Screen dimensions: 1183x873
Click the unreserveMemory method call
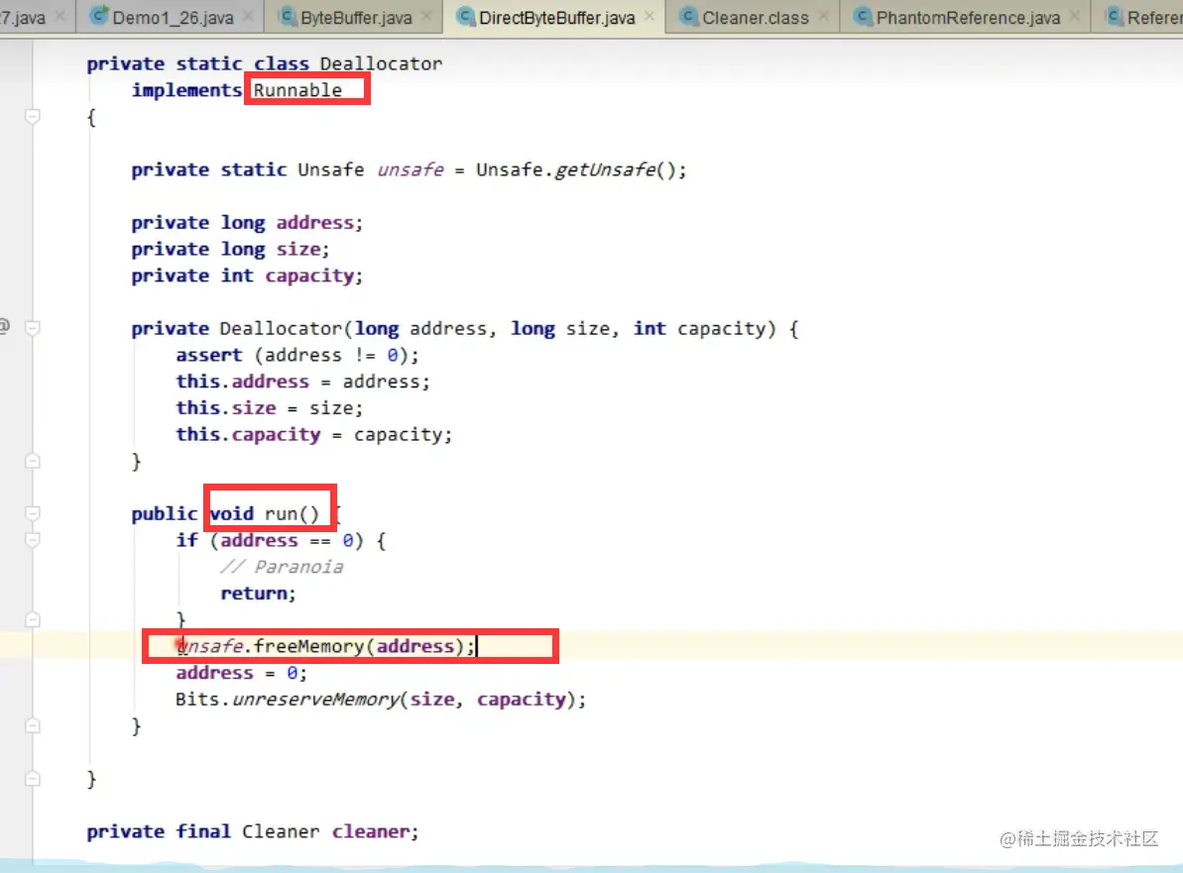tap(315, 699)
